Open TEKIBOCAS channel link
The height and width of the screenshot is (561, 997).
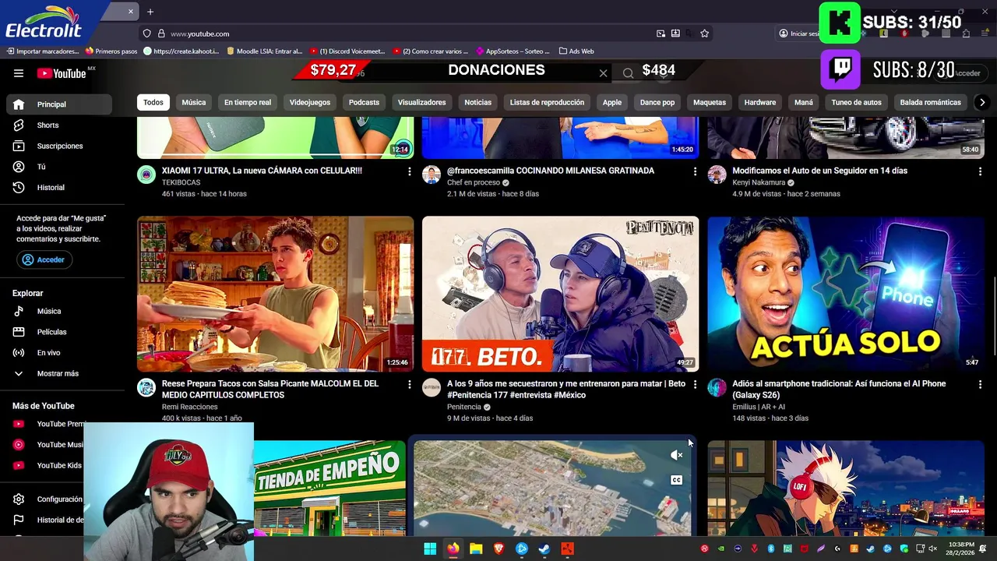pos(181,182)
